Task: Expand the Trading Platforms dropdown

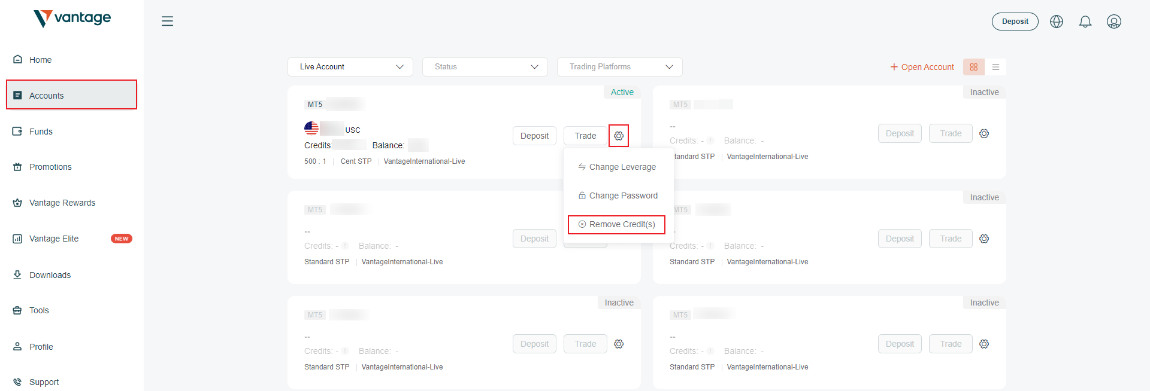Action: click(x=620, y=67)
